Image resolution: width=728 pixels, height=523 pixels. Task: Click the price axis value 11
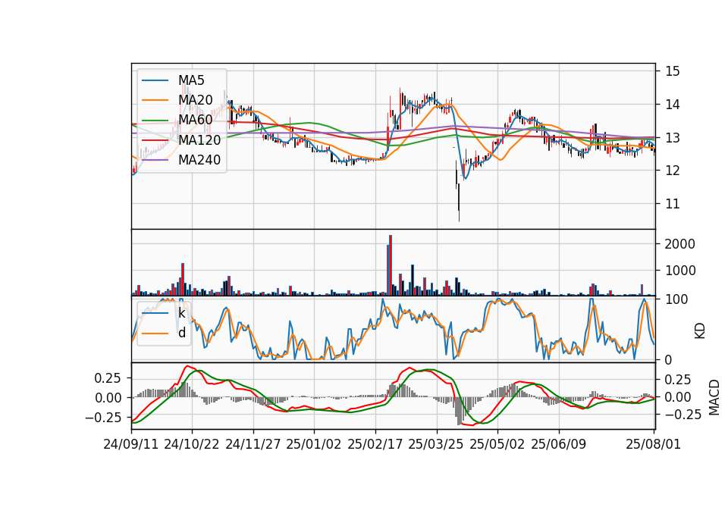pyautogui.click(x=673, y=204)
